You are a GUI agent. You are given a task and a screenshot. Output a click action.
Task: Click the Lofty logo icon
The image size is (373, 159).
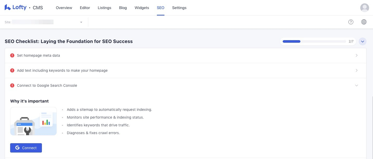[x=8, y=8]
